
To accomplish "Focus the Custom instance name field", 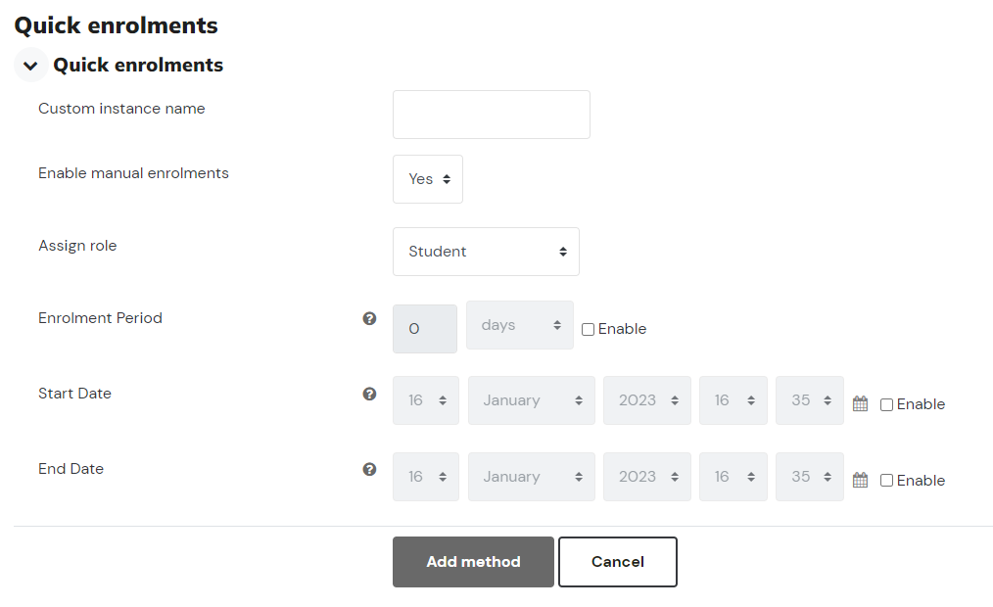I will coord(492,115).
